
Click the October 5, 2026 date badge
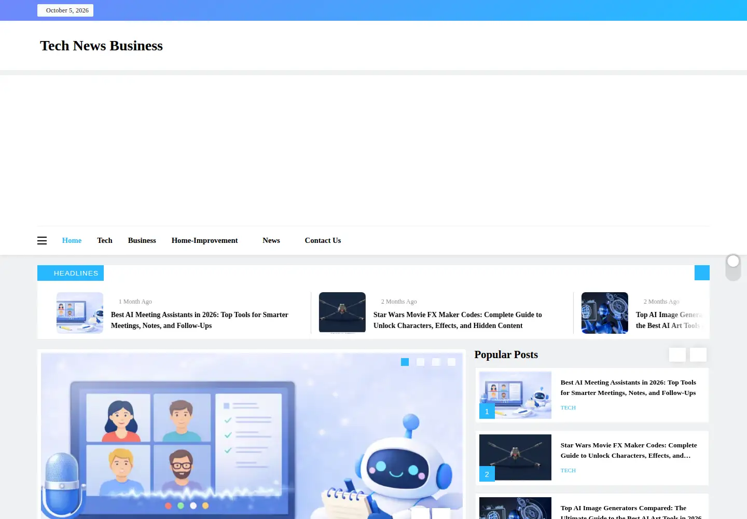(x=65, y=10)
